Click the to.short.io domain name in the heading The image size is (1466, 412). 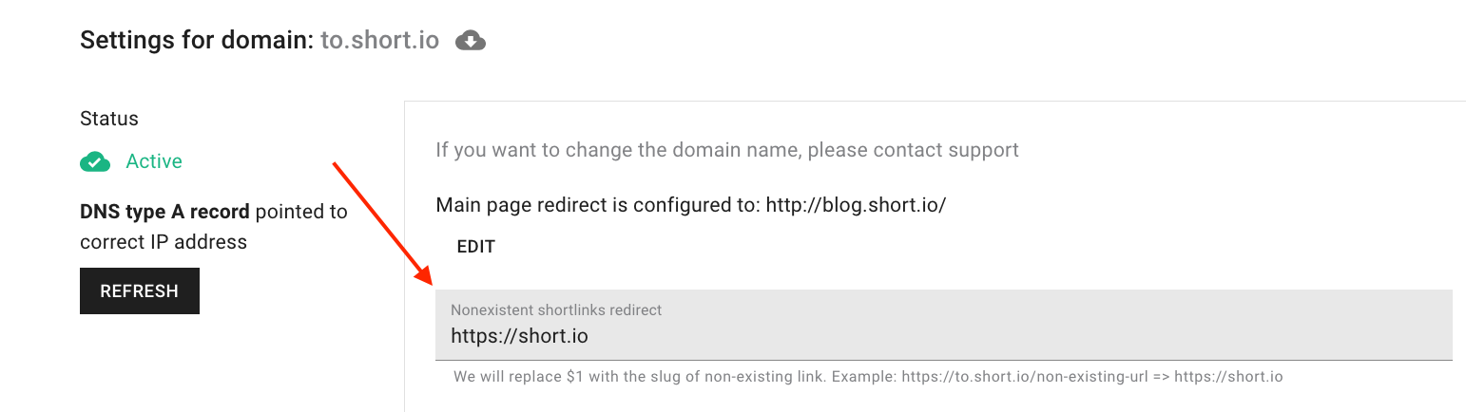(380, 41)
